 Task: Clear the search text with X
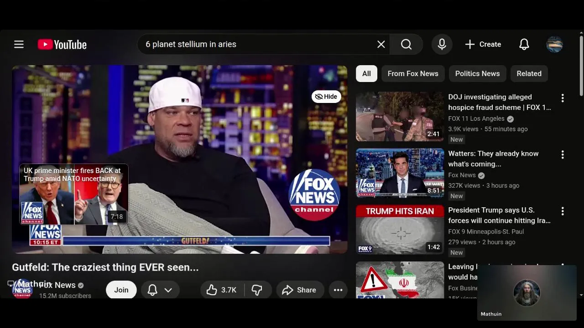pos(381,44)
